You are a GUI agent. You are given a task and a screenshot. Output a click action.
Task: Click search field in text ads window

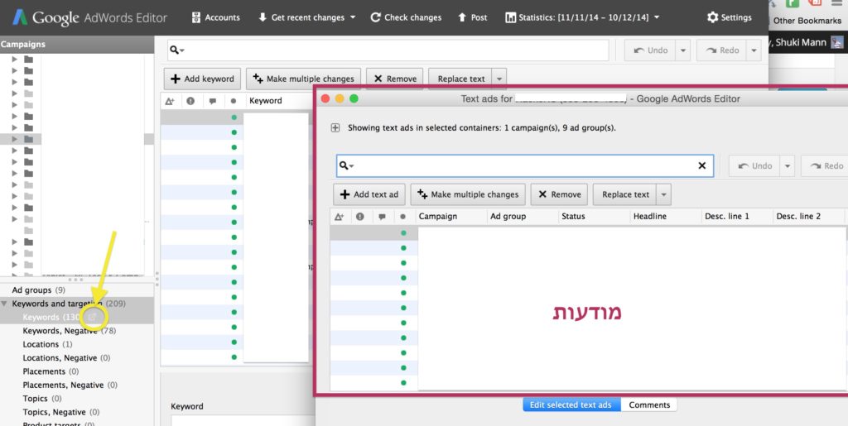pyautogui.click(x=524, y=165)
